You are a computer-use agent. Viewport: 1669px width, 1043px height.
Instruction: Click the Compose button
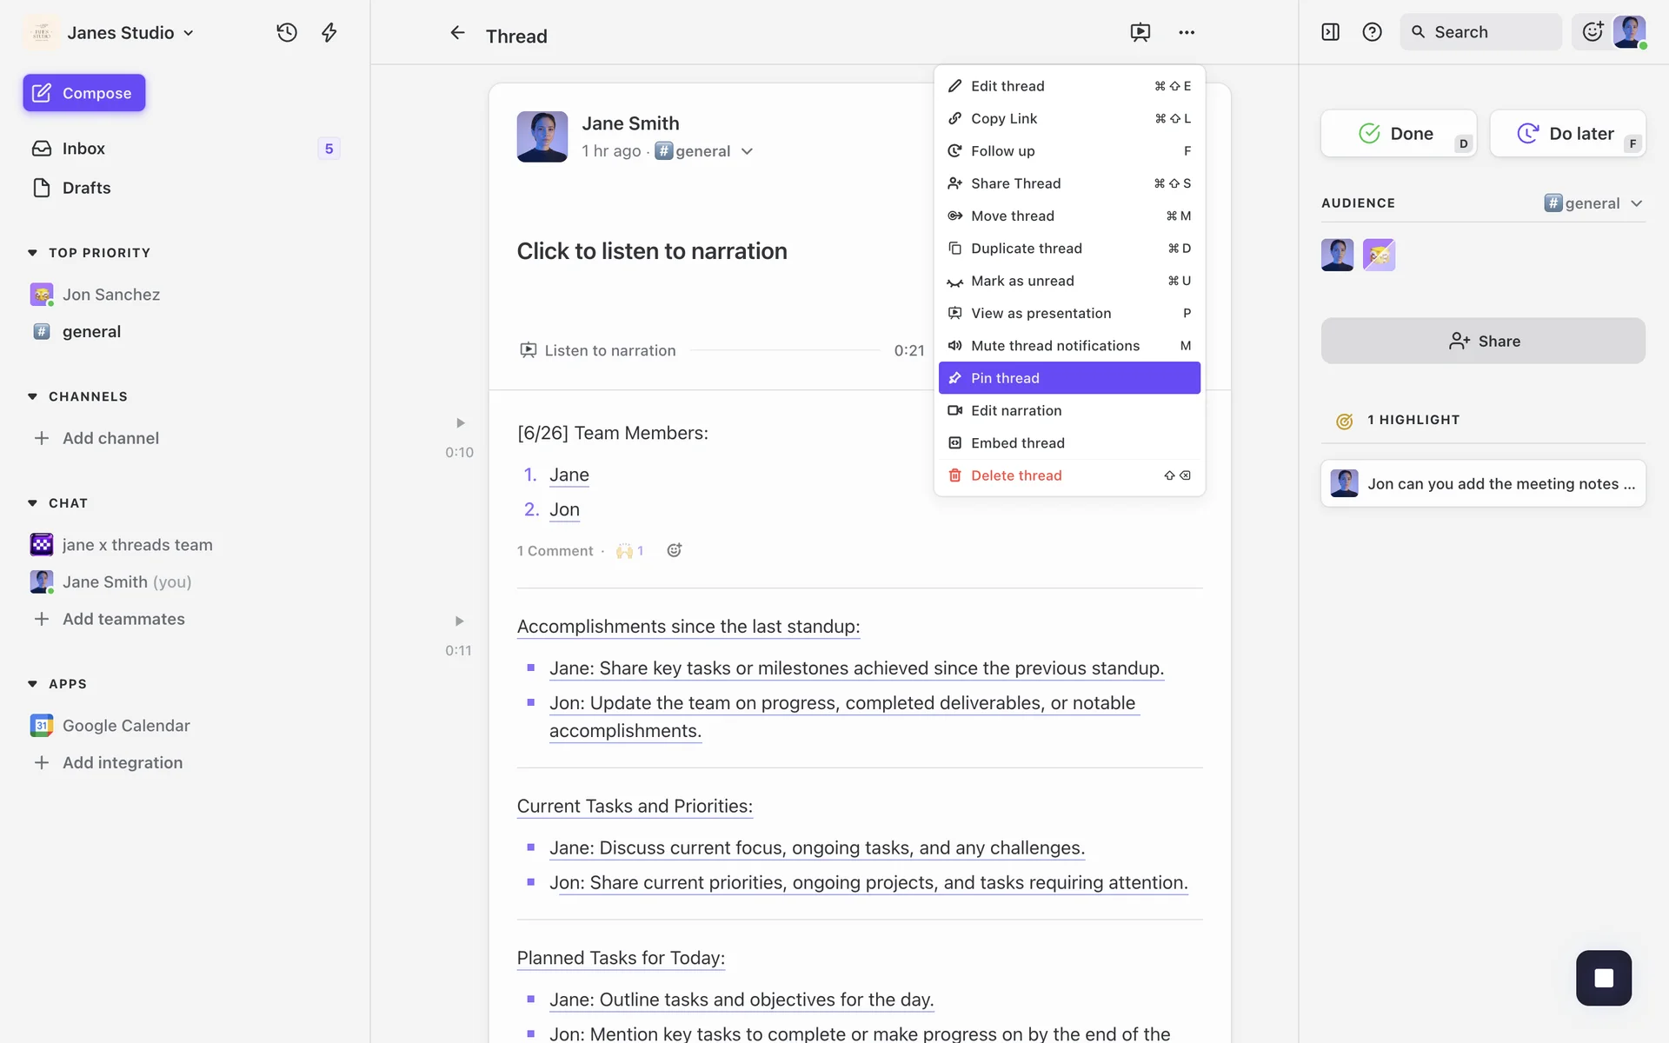point(84,93)
